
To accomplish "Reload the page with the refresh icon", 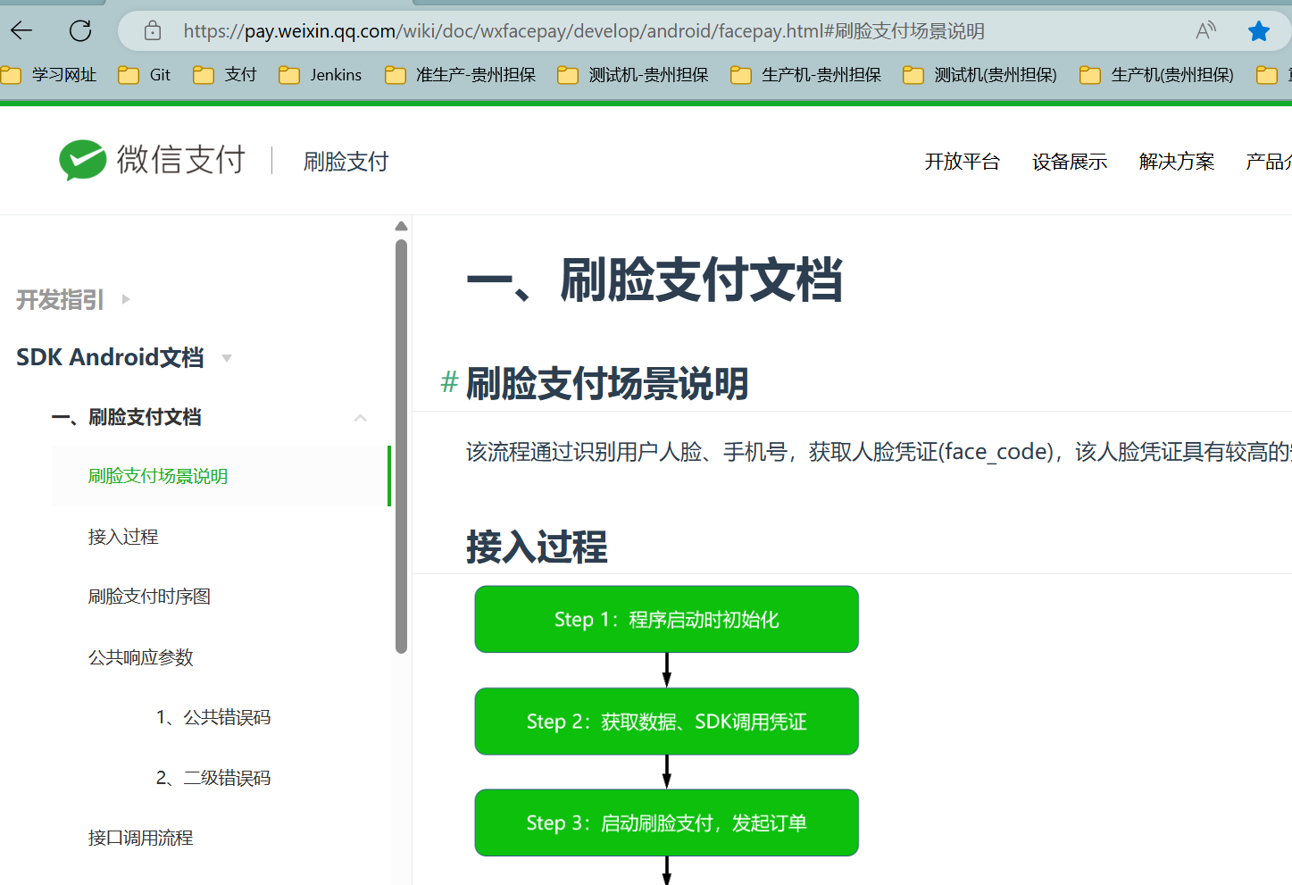I will (80, 31).
